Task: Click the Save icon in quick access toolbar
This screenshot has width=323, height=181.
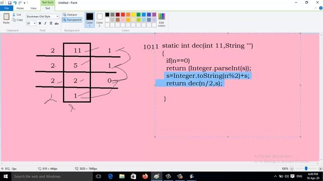Action: point(10,3)
